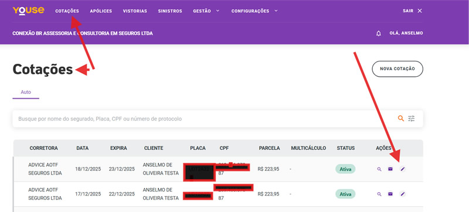Click Sair to log out

[408, 11]
